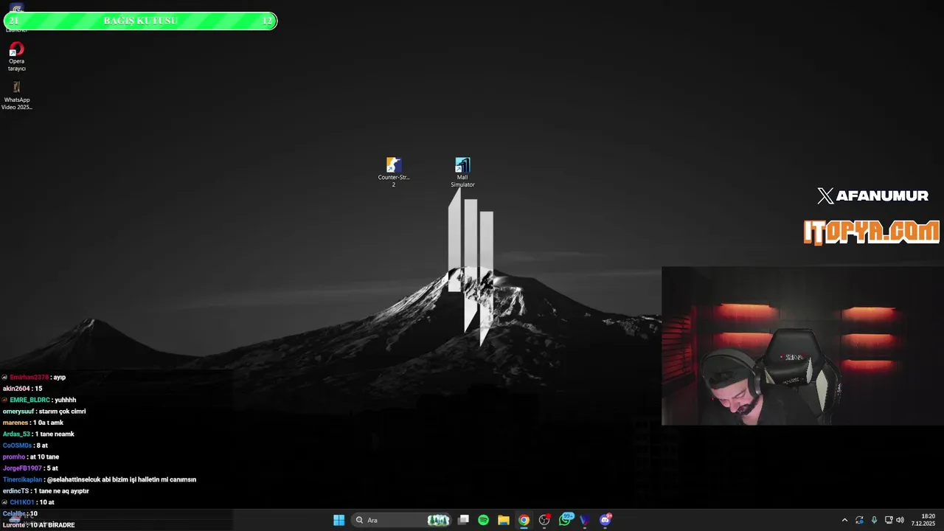Open the clock showing 18:20 and 7.12.2025
This screenshot has height=531, width=944.
923,520
